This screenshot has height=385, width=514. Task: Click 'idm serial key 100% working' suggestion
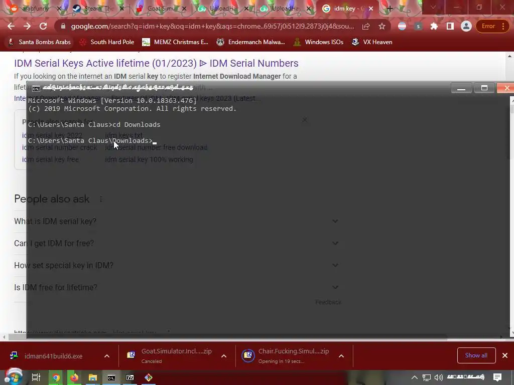click(x=149, y=159)
